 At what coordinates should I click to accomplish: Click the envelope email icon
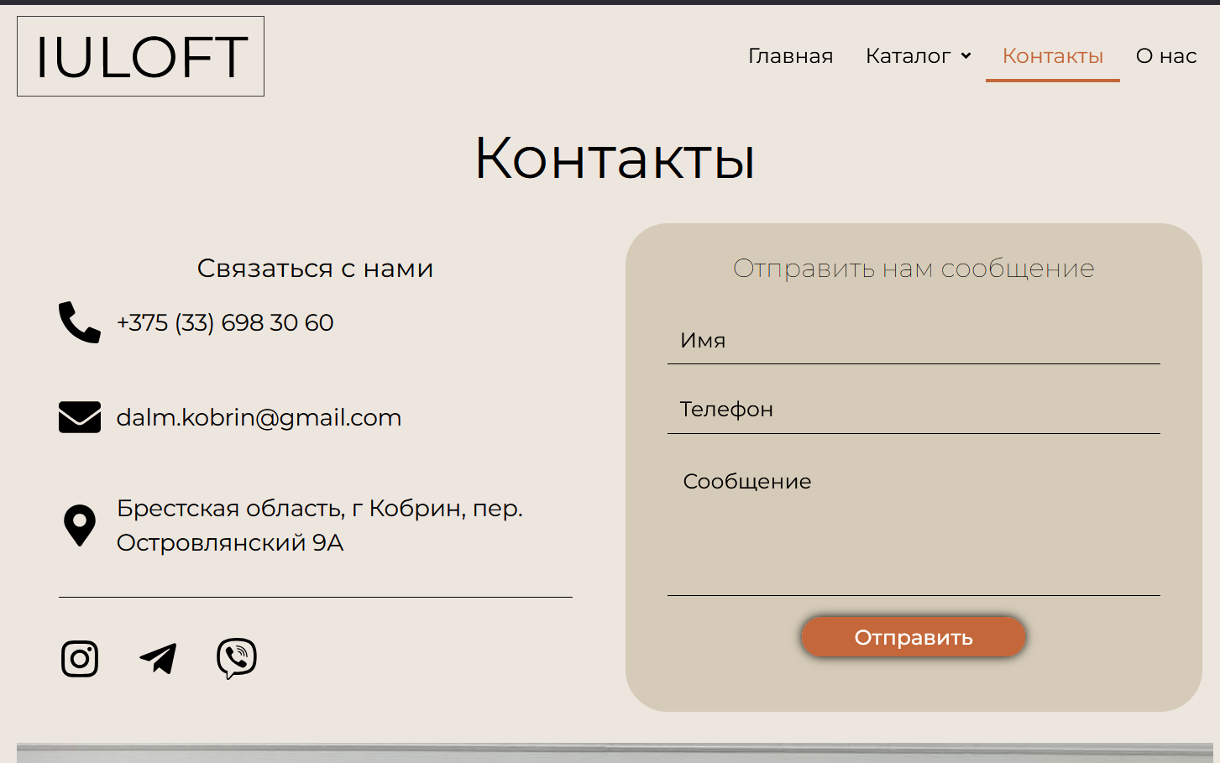click(x=80, y=417)
